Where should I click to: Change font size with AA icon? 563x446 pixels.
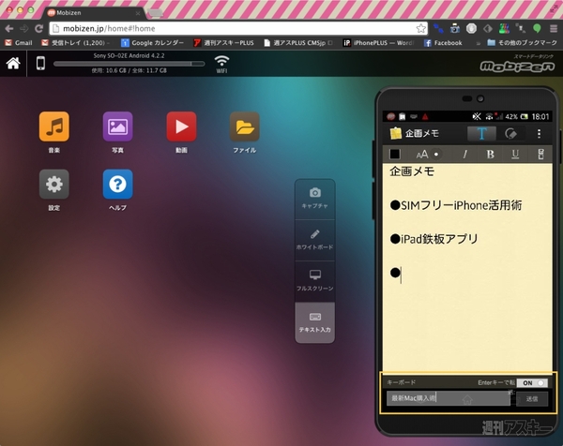pyautogui.click(x=422, y=155)
